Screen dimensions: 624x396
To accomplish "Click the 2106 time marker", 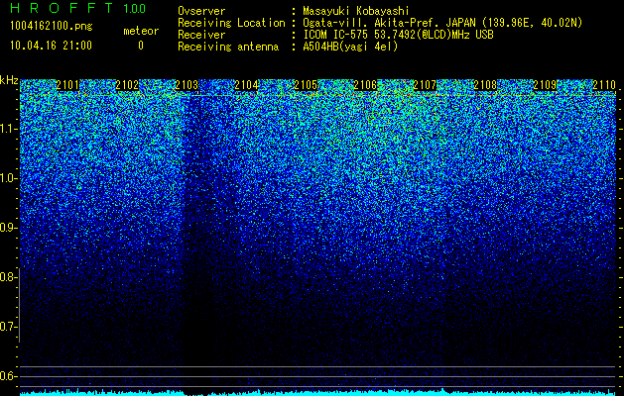I will click(x=365, y=85).
